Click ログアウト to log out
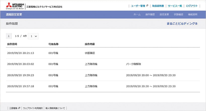Image resolution: width=206 pixels, height=111 pixels. point(192,6)
